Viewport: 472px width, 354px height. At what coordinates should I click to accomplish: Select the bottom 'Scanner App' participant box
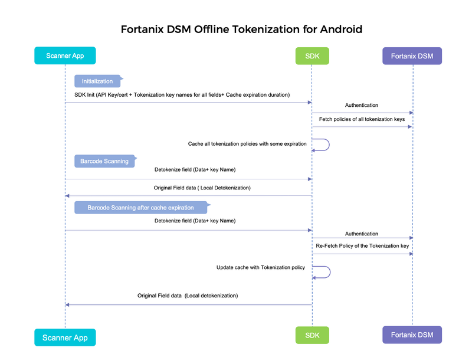coord(65,337)
